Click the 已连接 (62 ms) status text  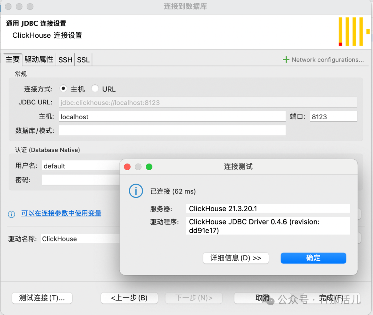[x=173, y=191]
